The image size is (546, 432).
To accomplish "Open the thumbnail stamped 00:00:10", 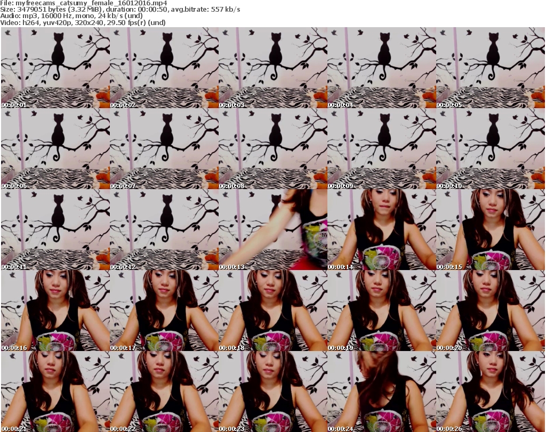I will pos(491,149).
